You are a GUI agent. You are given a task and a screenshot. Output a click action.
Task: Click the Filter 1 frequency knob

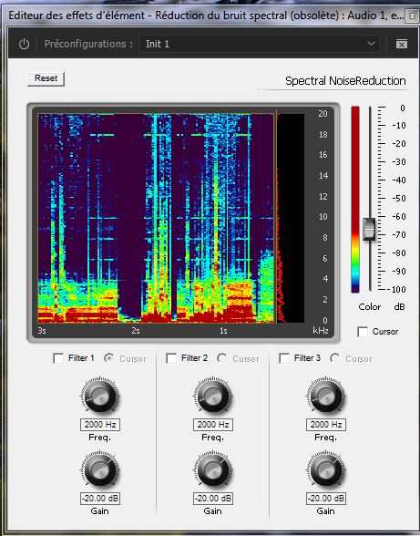(x=100, y=397)
